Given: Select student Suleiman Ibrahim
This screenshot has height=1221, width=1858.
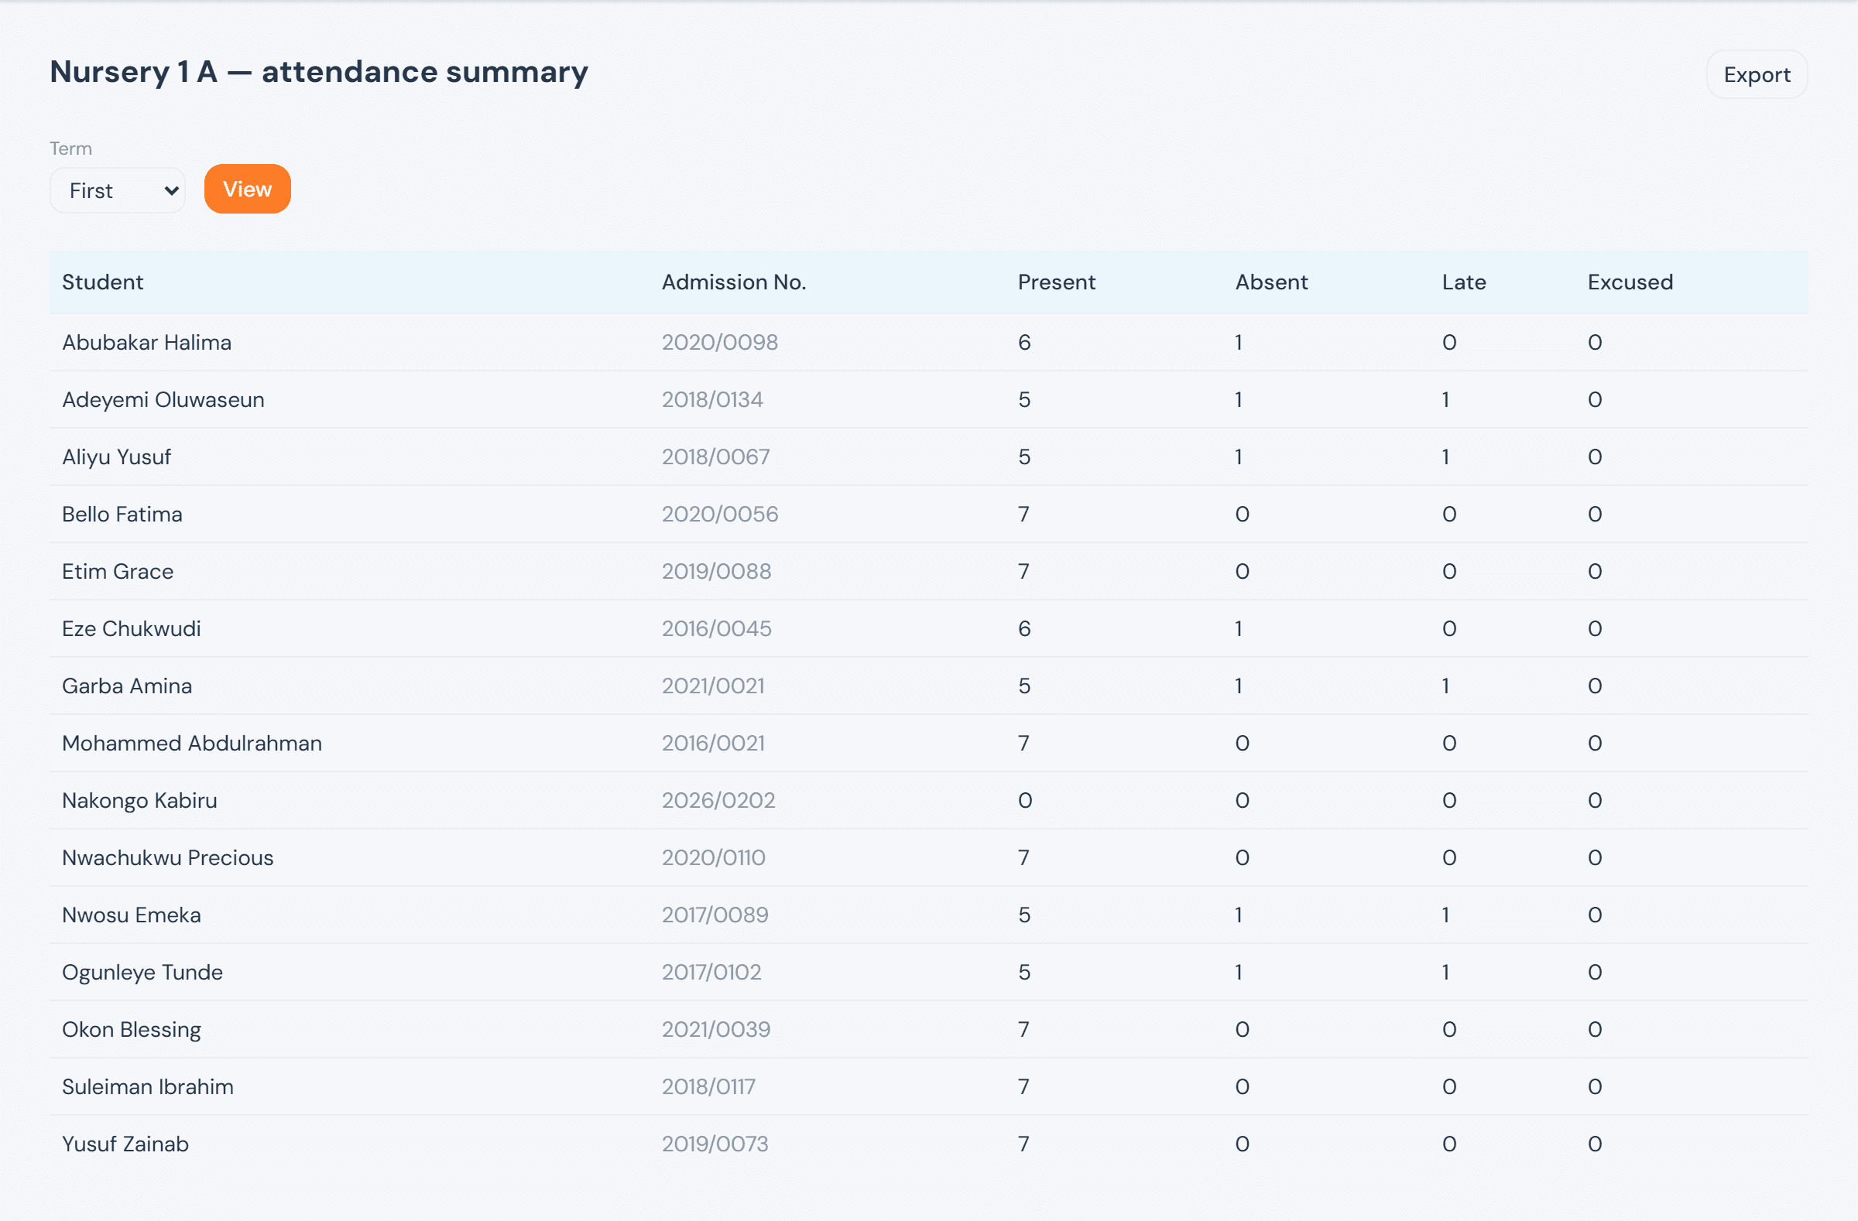Looking at the screenshot, I should pos(149,1086).
